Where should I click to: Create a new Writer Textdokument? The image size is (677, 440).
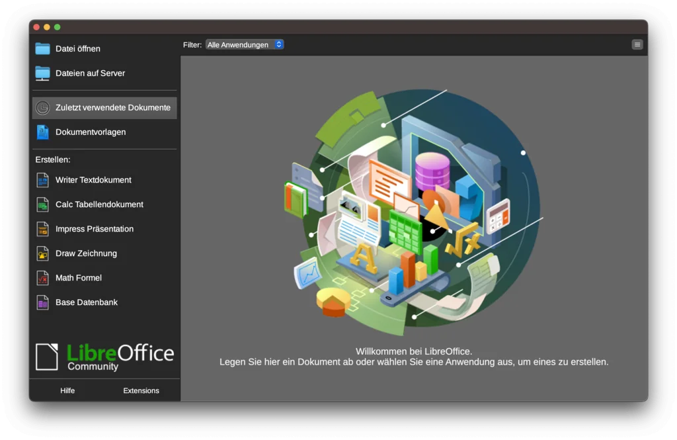coord(93,180)
